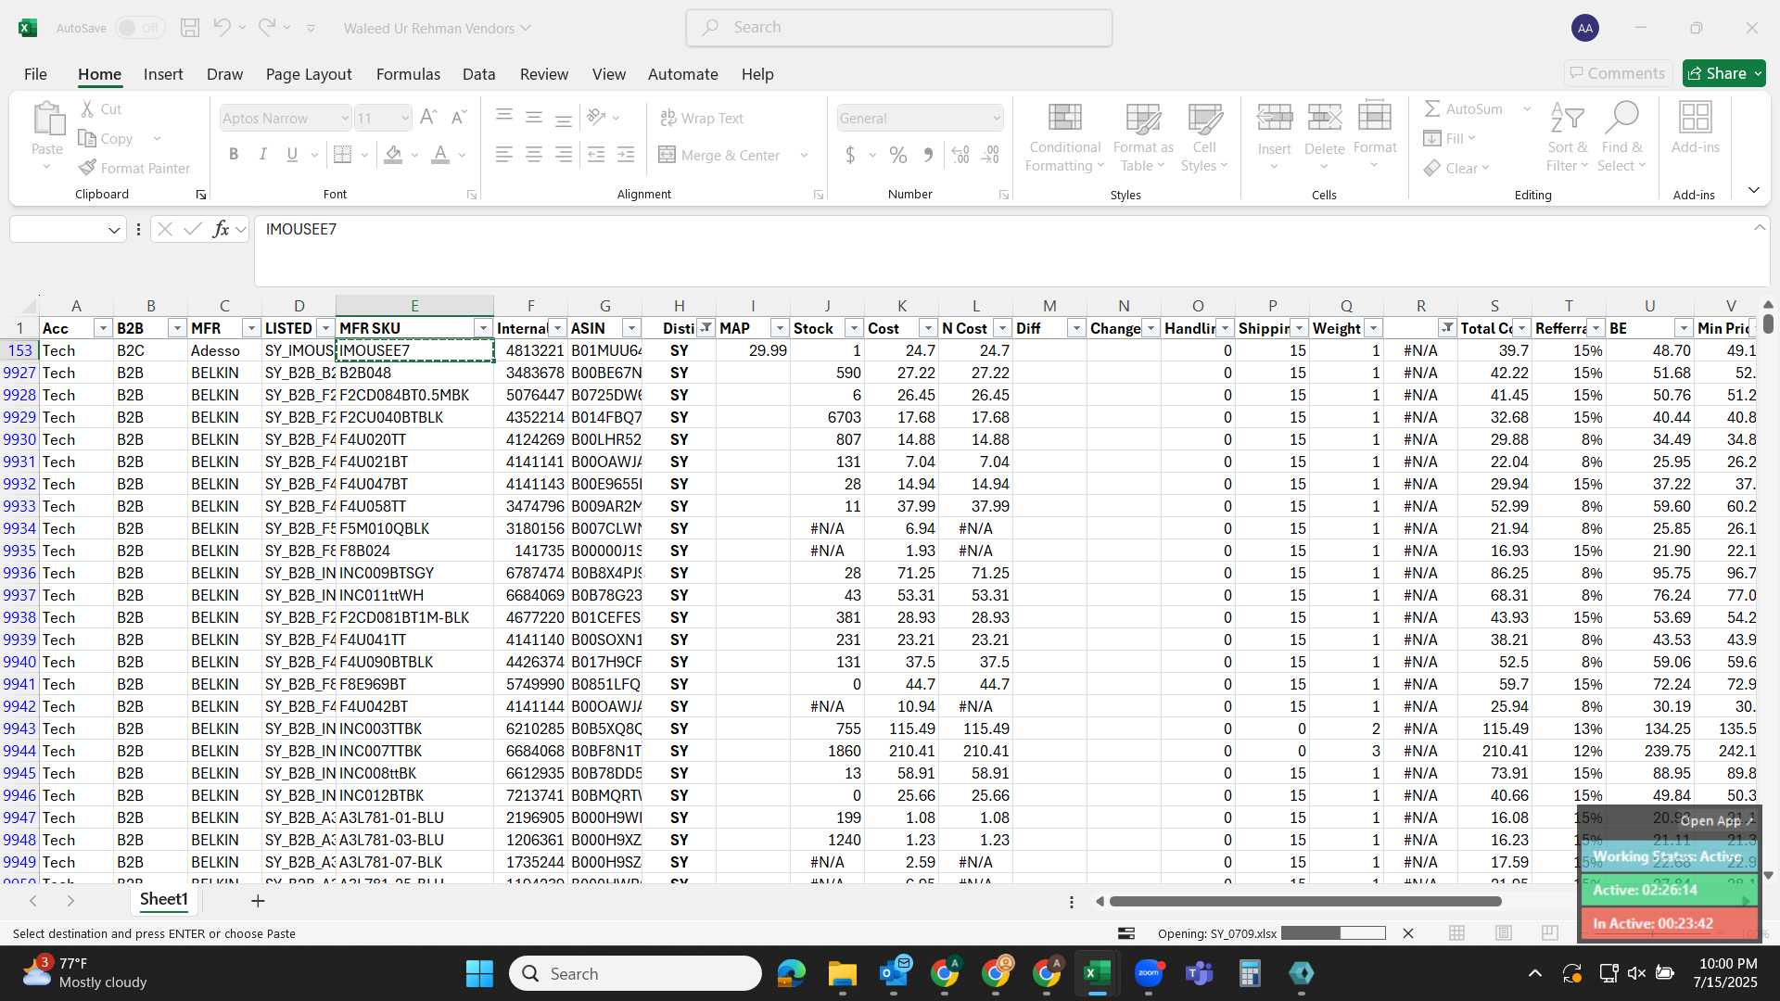Add a new sheet with plus icon
1780x1001 pixels.
(x=258, y=900)
